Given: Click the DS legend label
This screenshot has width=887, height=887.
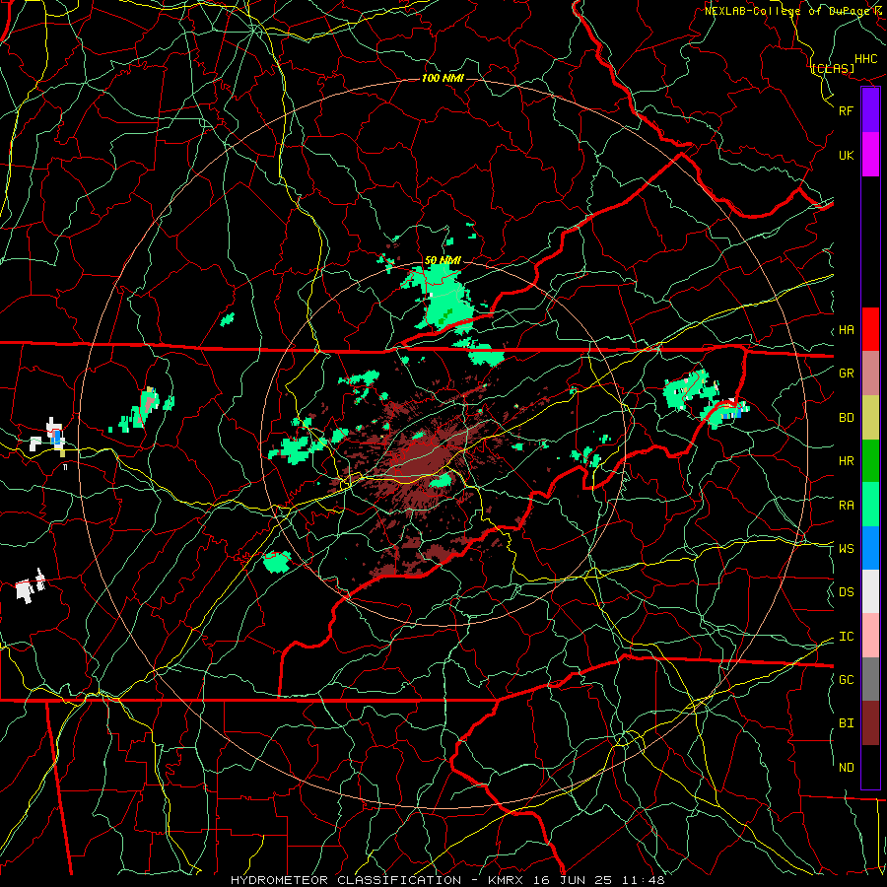Looking at the screenshot, I should (x=846, y=591).
